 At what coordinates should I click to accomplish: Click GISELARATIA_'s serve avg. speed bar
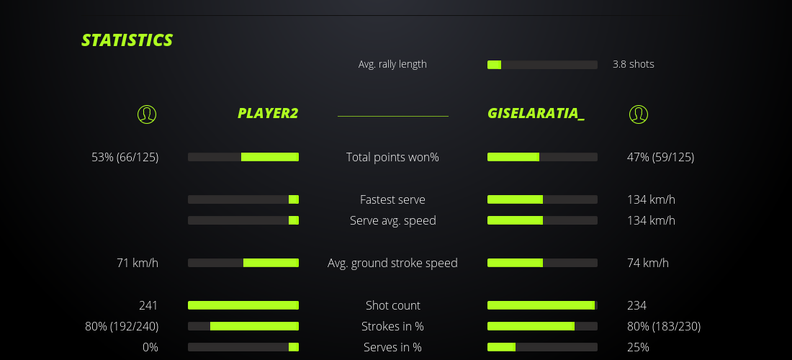click(x=542, y=220)
